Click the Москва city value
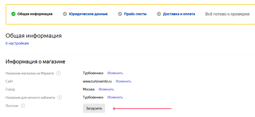The width and height of the screenshot is (255, 117). 89,89
